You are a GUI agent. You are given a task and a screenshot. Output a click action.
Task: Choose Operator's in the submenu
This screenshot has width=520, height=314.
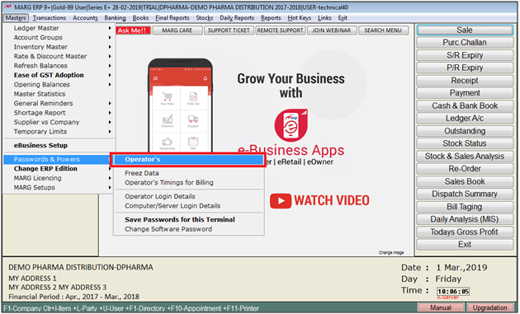point(188,159)
